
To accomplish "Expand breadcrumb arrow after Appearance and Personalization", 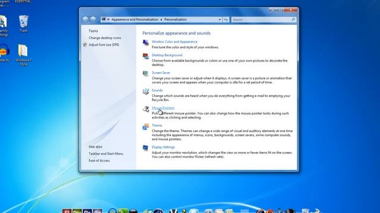I will pos(161,20).
